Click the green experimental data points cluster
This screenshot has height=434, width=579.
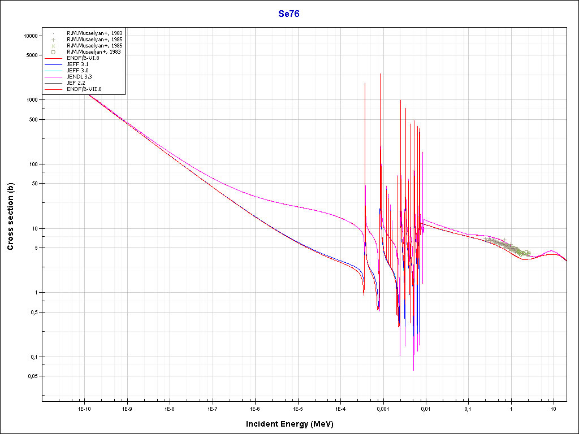click(509, 246)
